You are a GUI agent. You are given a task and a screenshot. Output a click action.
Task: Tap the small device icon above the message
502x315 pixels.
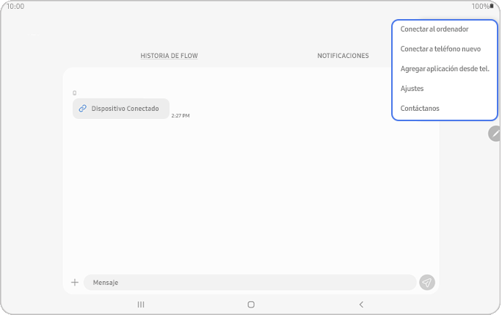pos(74,93)
